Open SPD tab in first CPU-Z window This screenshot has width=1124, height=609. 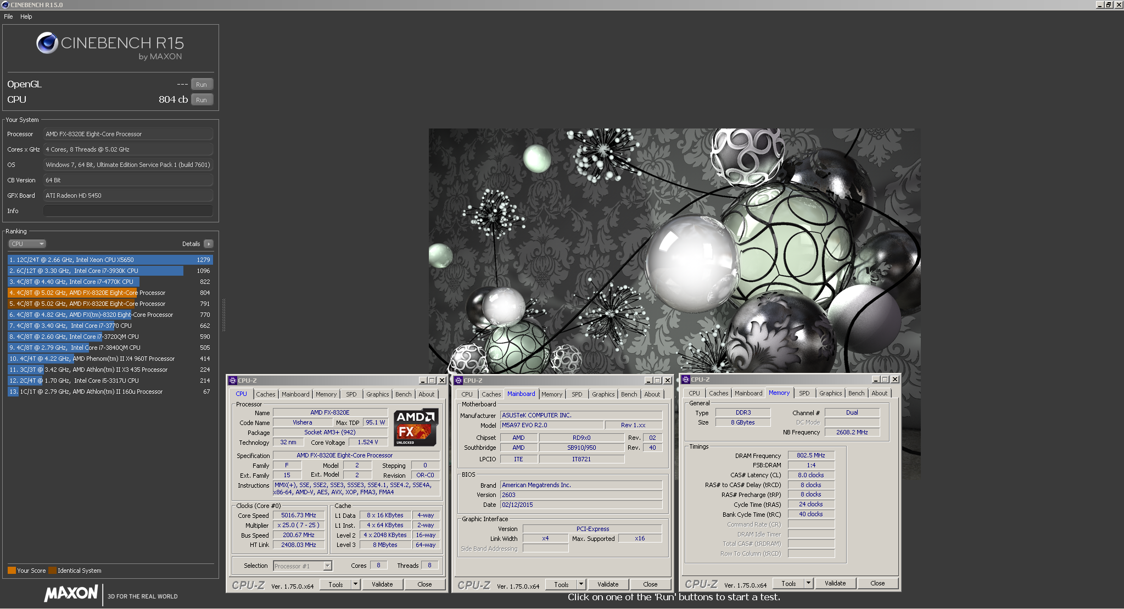[351, 394]
